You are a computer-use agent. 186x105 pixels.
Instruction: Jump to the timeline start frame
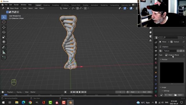[x=71, y=92]
